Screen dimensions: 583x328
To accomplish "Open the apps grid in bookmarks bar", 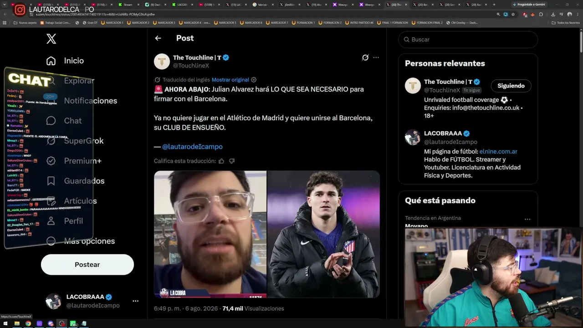I will (x=5, y=22).
